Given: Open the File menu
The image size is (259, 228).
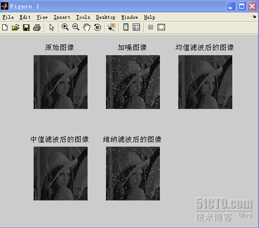Looking at the screenshot, I should click(8, 17).
